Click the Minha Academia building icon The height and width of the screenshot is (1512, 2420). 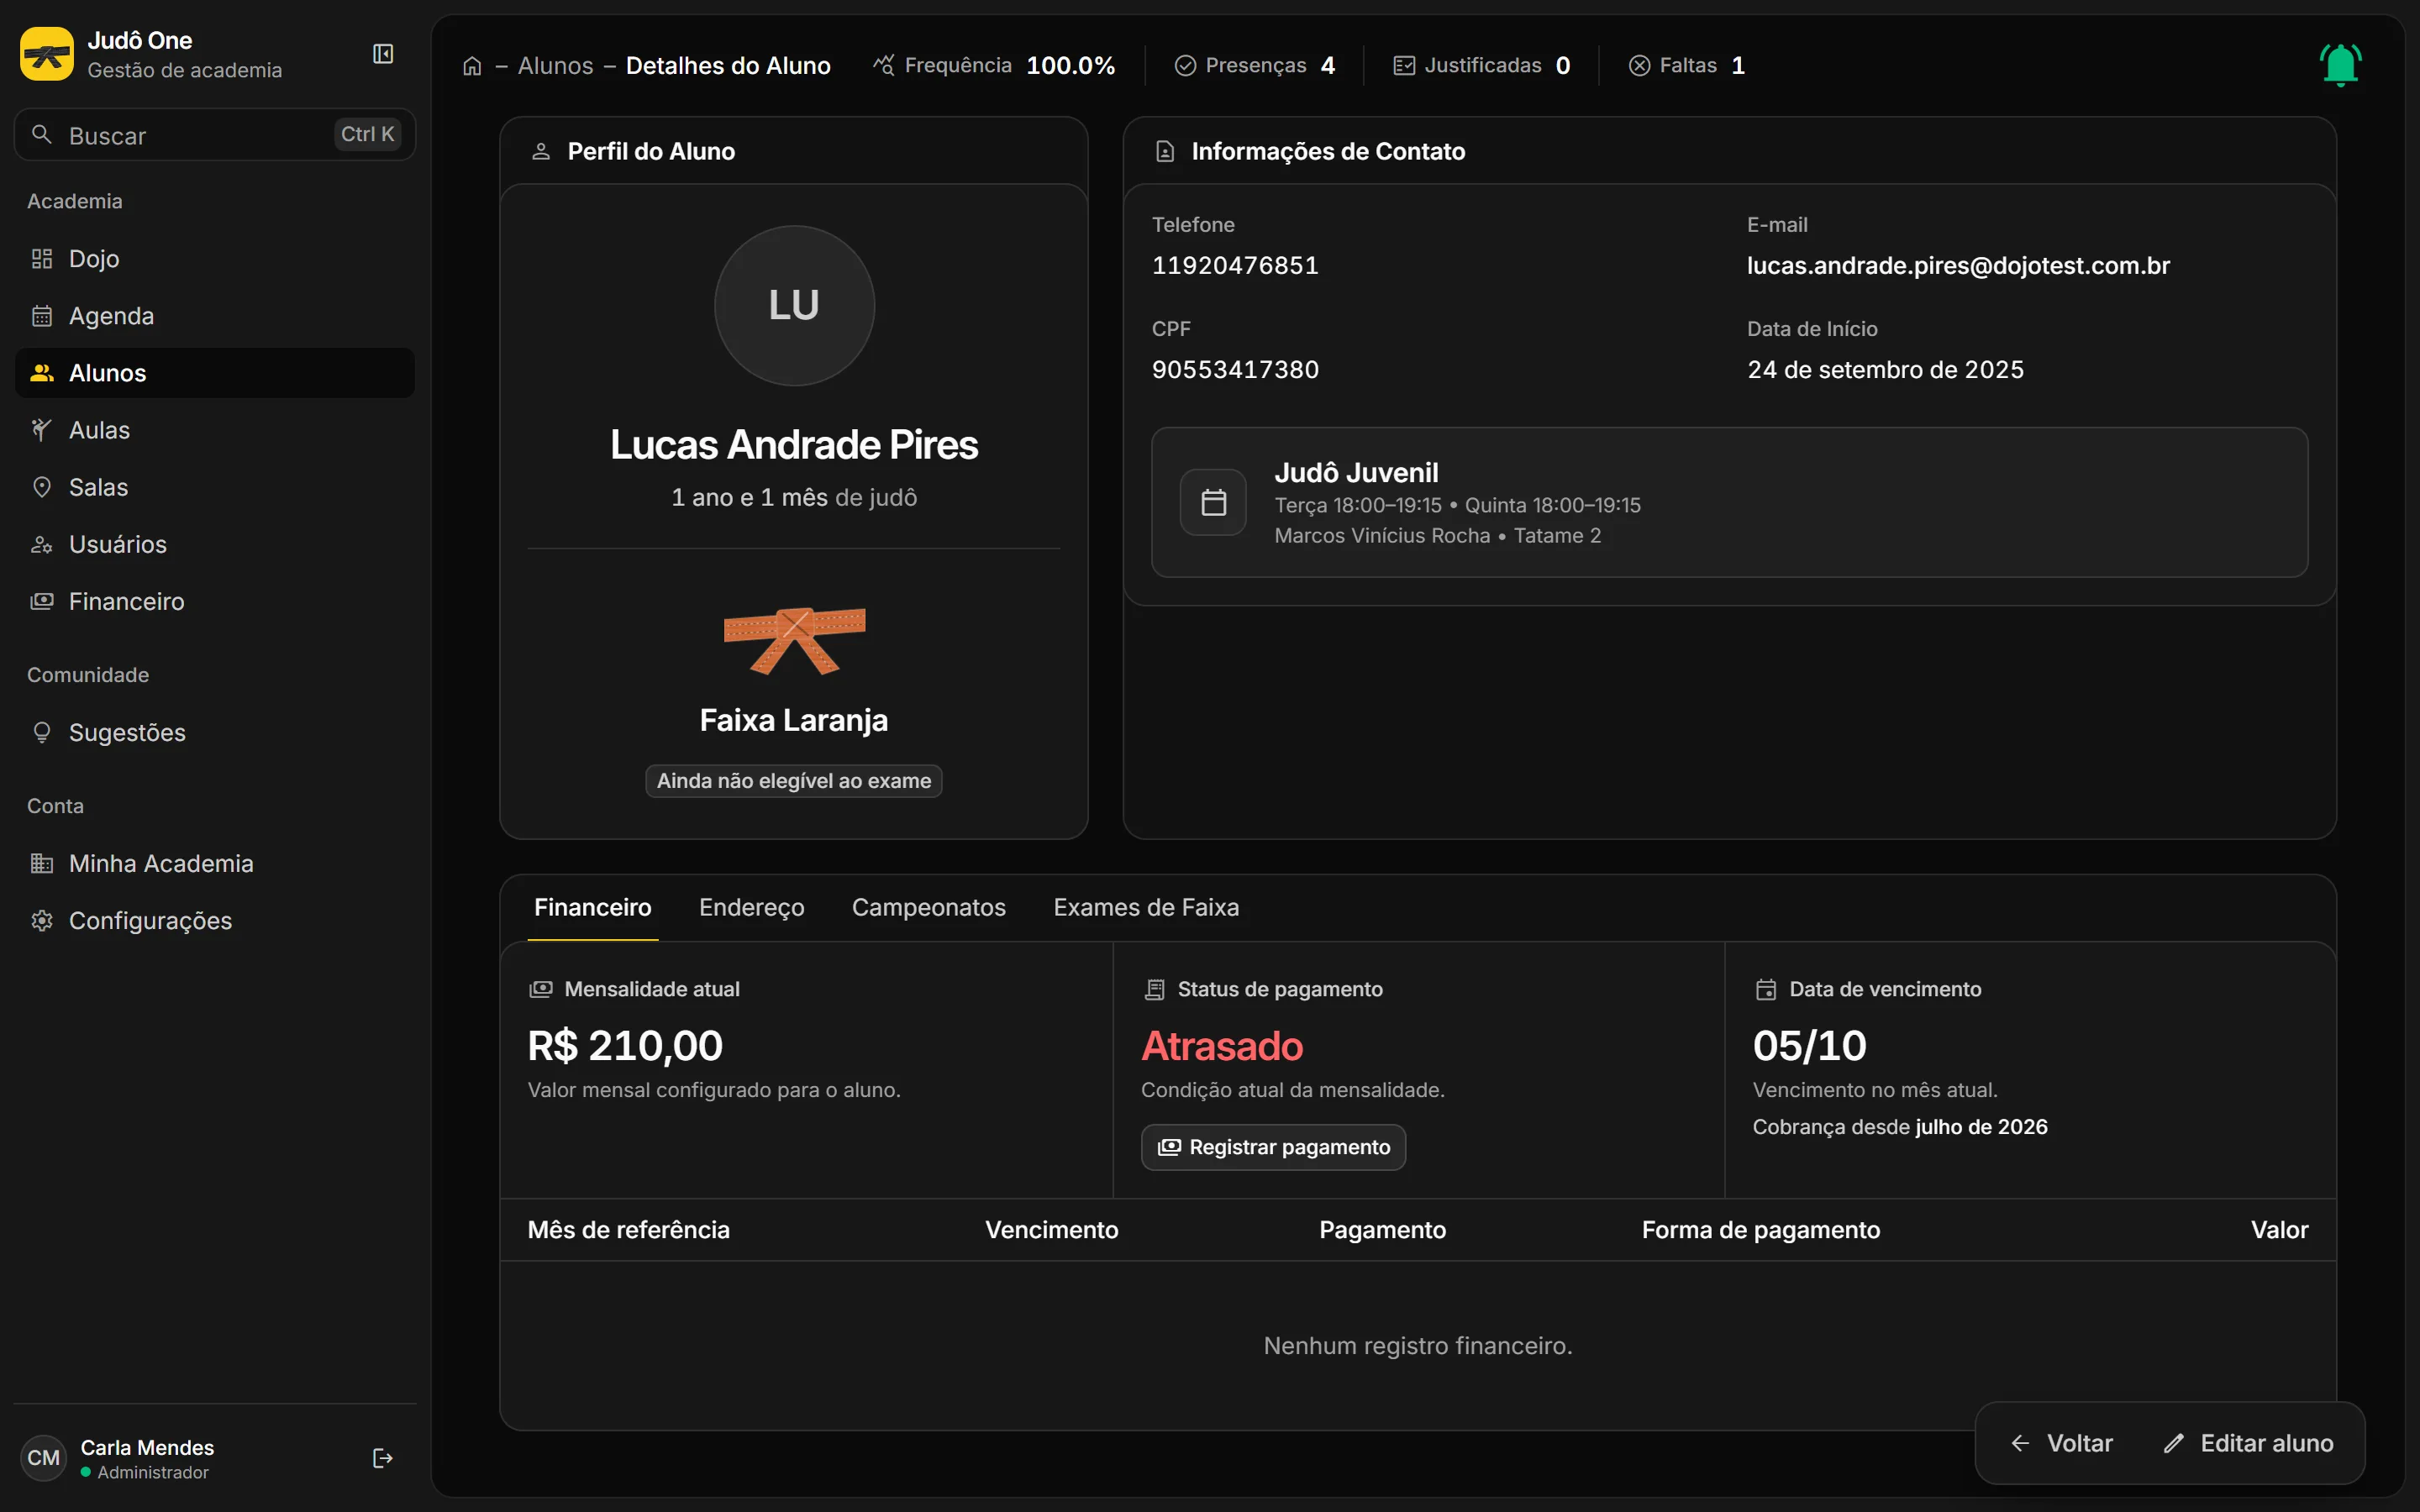[x=42, y=863]
